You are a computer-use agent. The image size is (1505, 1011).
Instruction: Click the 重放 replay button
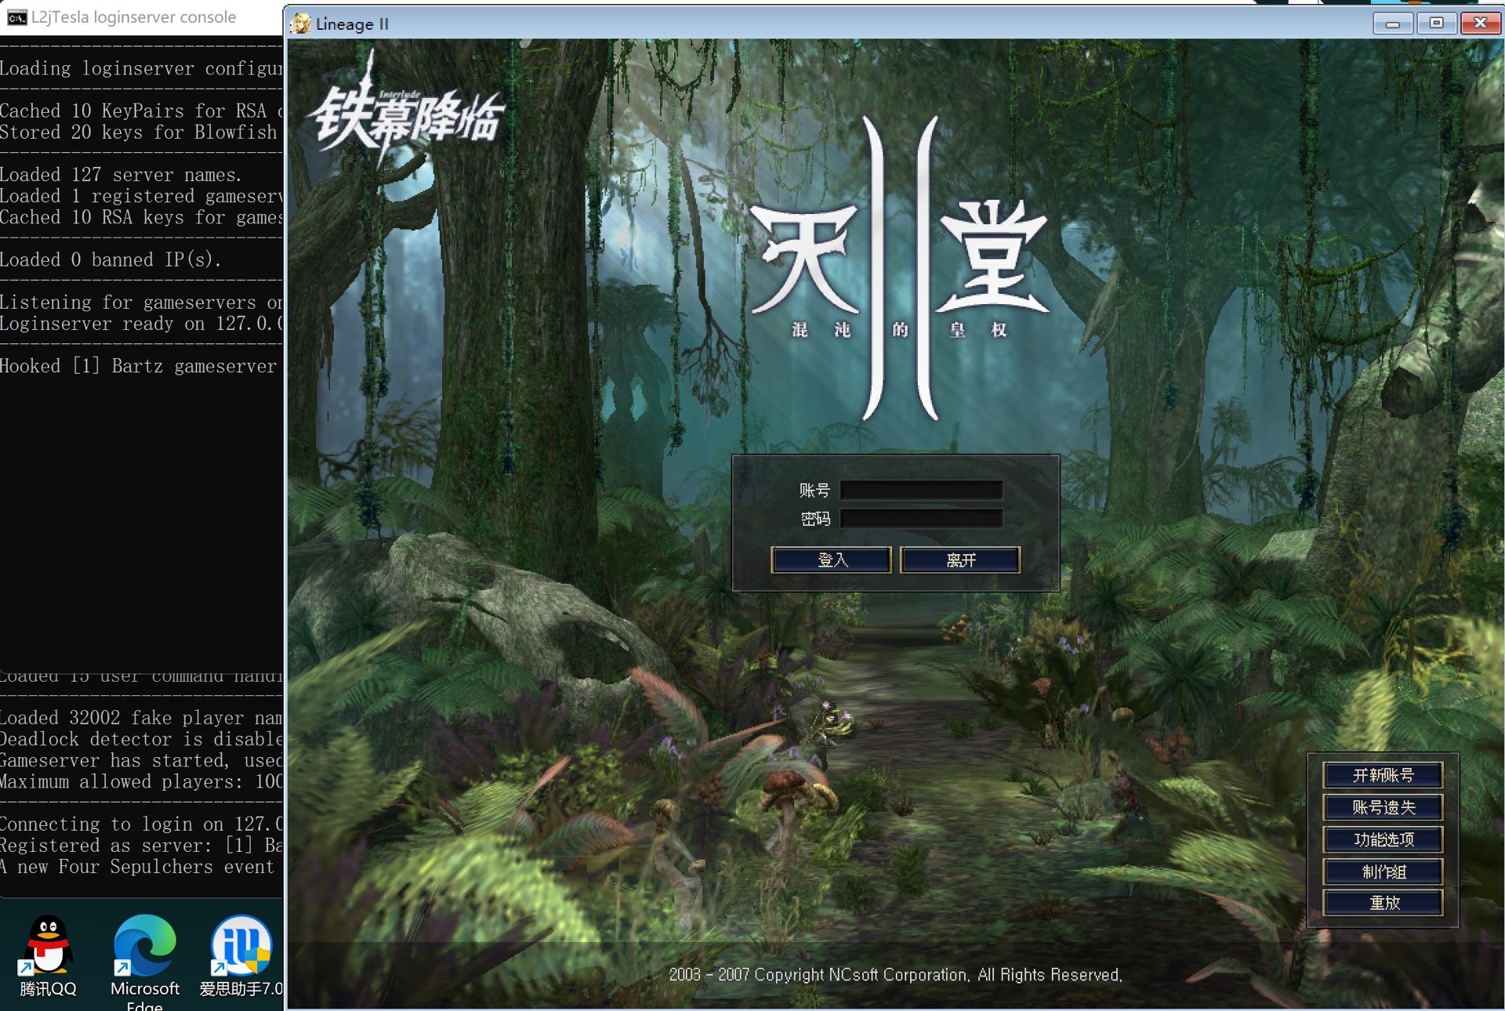click(1383, 903)
